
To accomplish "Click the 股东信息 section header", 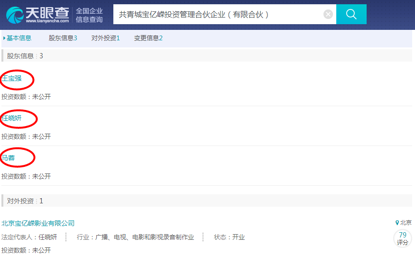I will click(25, 56).
